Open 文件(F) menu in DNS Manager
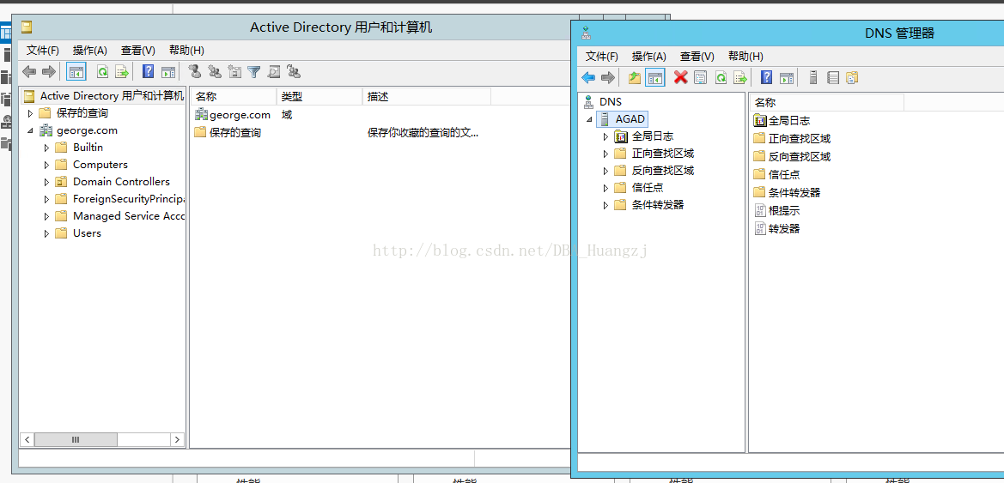Image resolution: width=1004 pixels, height=483 pixels. [x=602, y=57]
